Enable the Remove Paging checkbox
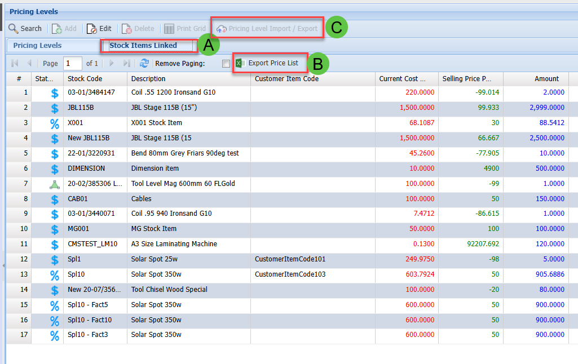Image resolution: width=578 pixels, height=364 pixels. [226, 64]
